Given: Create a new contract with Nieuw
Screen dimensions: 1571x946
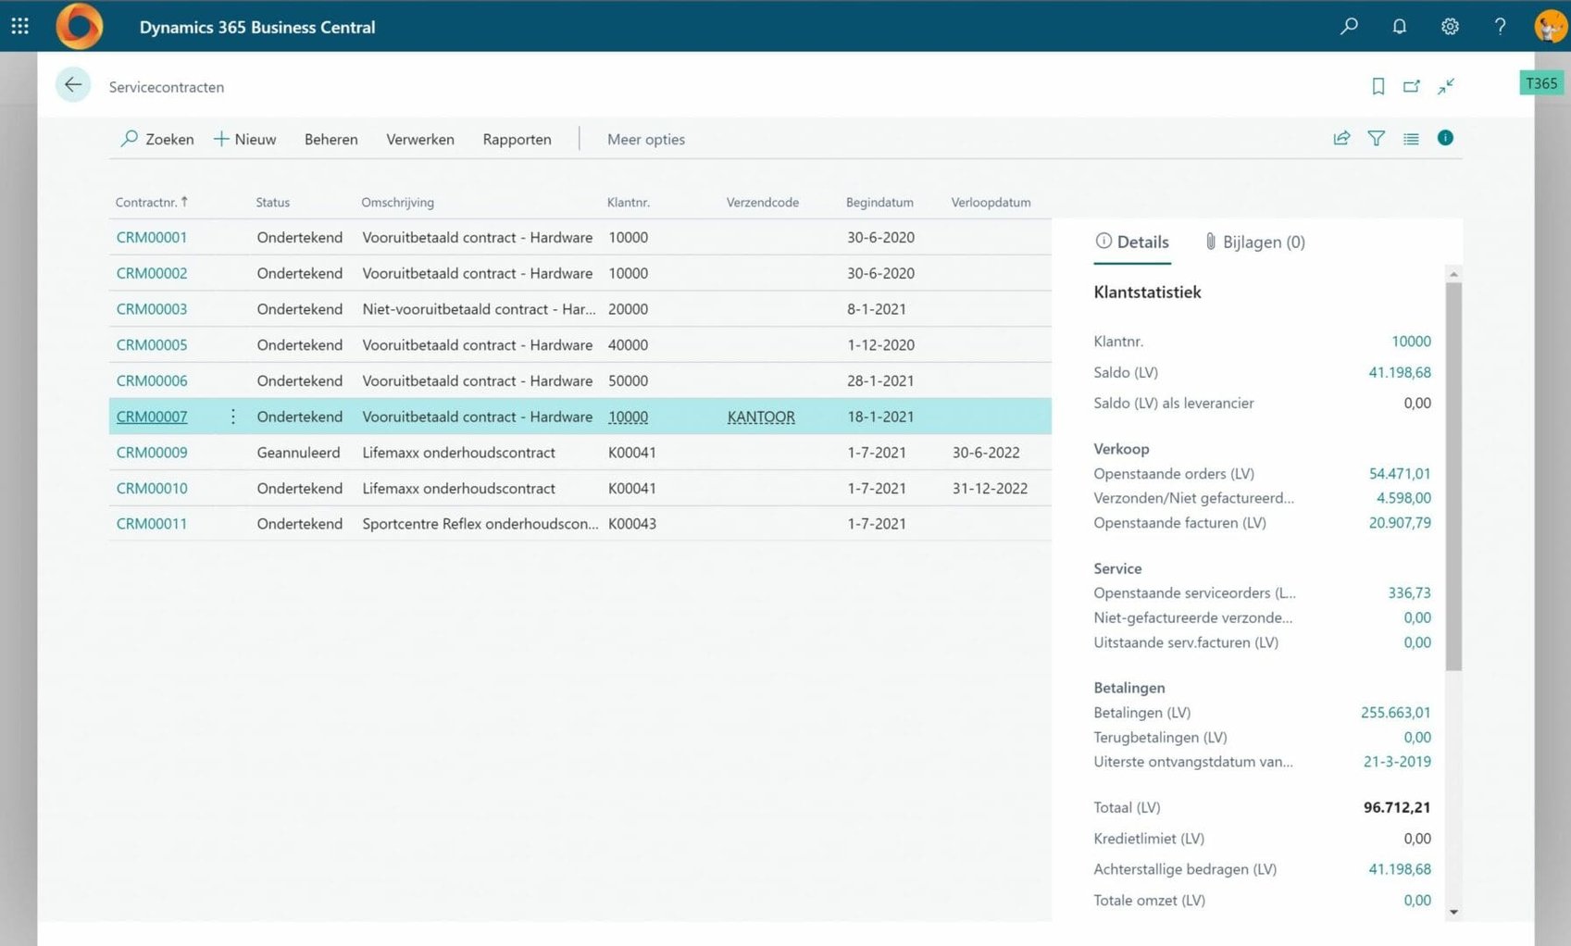Looking at the screenshot, I should (x=245, y=139).
